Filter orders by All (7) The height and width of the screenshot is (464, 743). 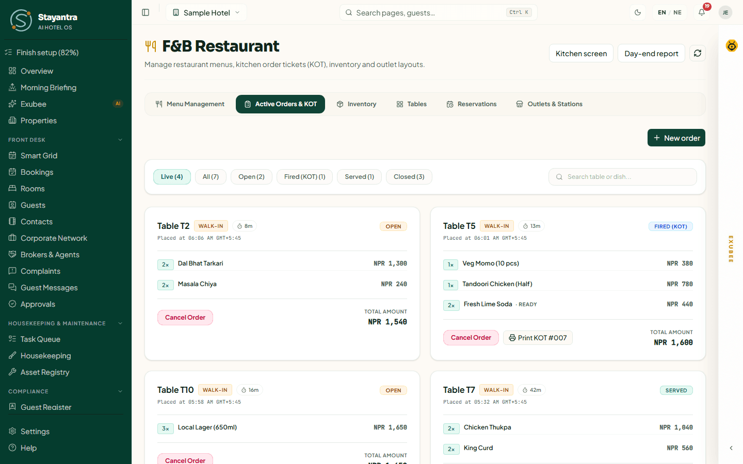click(211, 177)
